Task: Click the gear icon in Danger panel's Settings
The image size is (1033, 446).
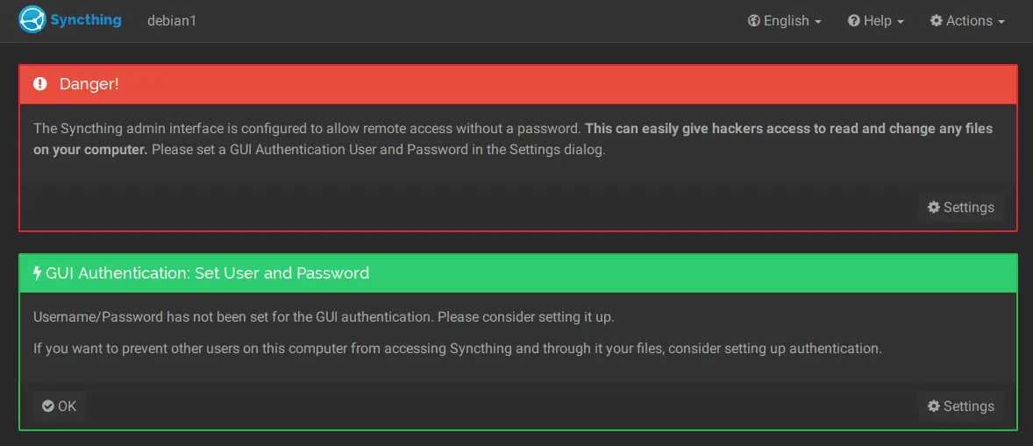Action: [934, 207]
